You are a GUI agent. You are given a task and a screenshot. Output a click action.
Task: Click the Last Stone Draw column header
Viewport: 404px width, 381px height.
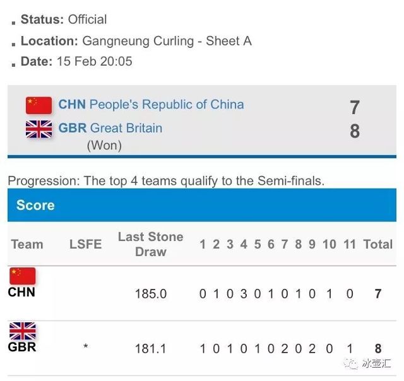coord(150,244)
